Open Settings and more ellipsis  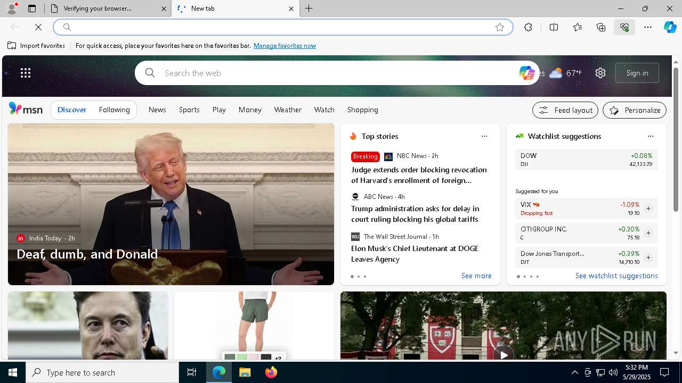click(x=648, y=27)
